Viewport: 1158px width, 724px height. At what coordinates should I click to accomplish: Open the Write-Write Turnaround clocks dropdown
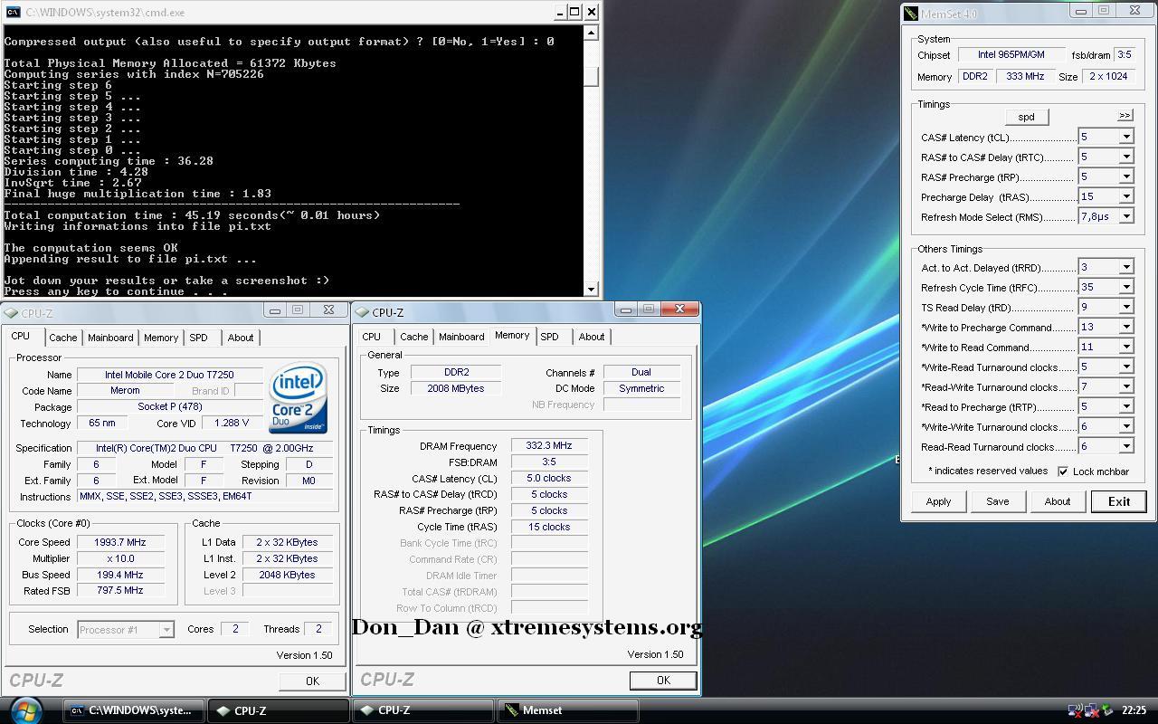click(1126, 426)
